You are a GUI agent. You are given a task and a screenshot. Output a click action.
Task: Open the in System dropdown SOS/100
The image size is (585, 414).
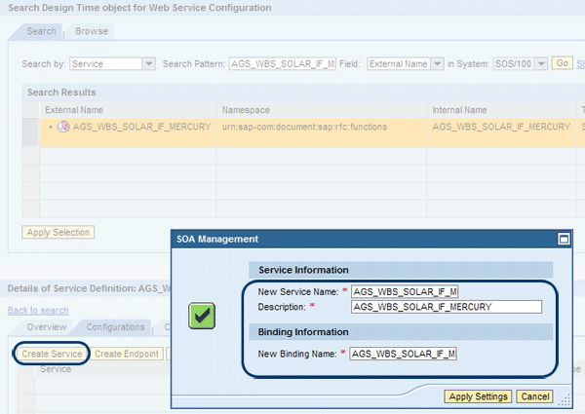point(541,63)
